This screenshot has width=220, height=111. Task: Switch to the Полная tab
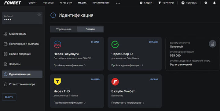[x=90, y=29]
